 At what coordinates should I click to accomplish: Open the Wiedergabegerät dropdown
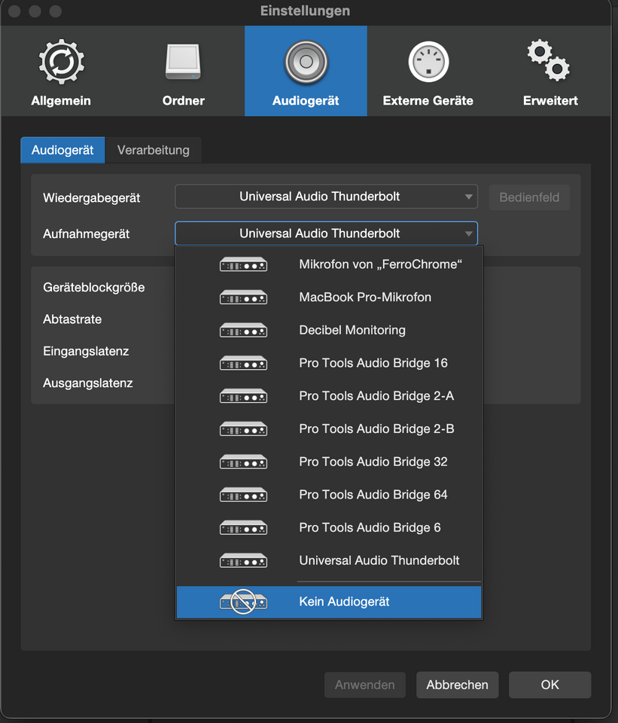[x=326, y=197]
